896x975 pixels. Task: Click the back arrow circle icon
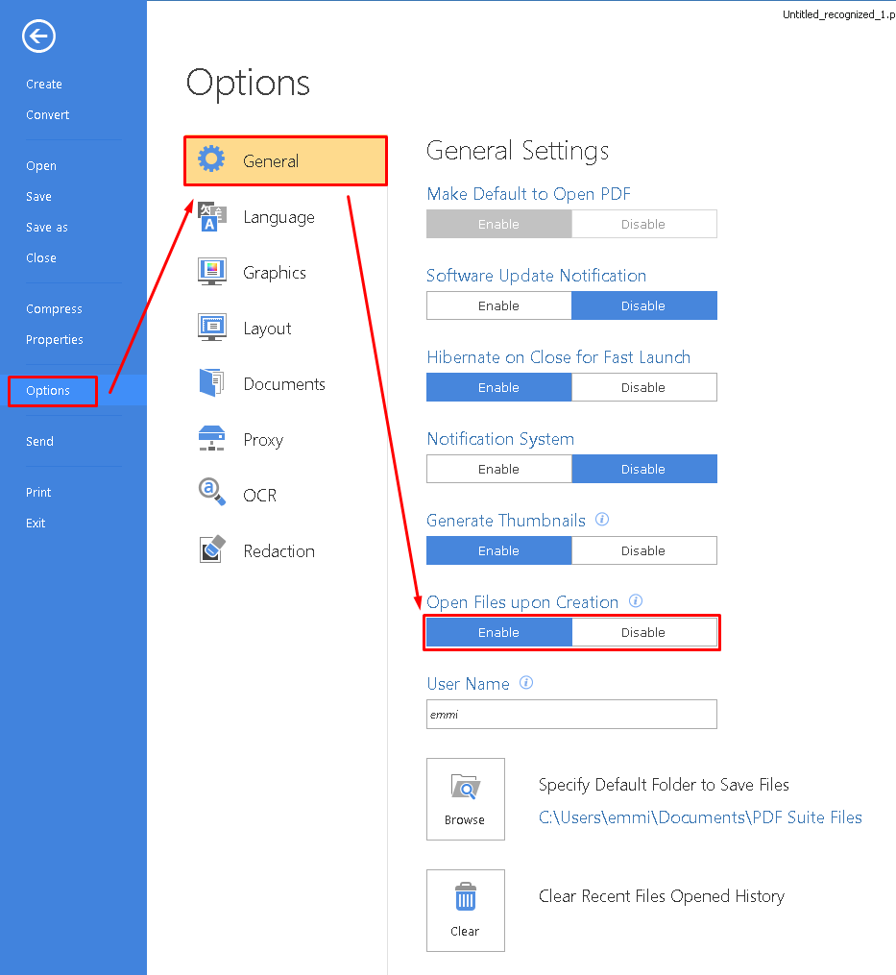38,37
